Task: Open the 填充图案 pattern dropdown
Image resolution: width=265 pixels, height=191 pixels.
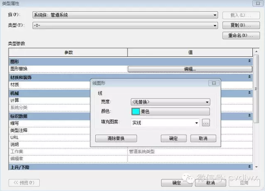Action: (x=196, y=123)
